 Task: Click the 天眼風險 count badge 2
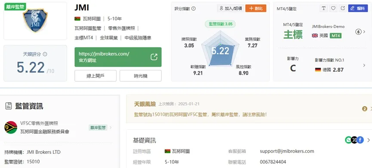365,109
